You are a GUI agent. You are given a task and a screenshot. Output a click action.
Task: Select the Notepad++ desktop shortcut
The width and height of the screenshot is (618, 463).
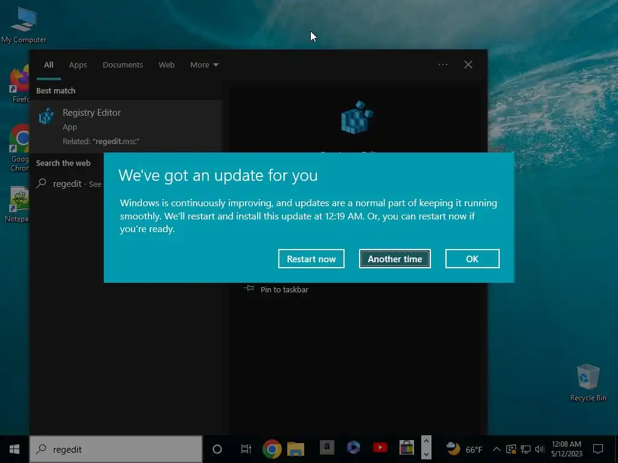point(18,204)
